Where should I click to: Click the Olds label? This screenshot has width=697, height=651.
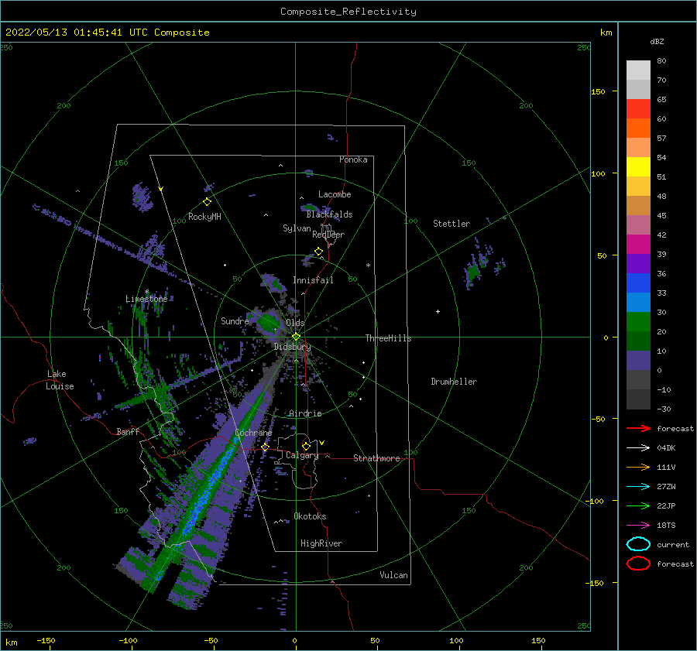295,323
